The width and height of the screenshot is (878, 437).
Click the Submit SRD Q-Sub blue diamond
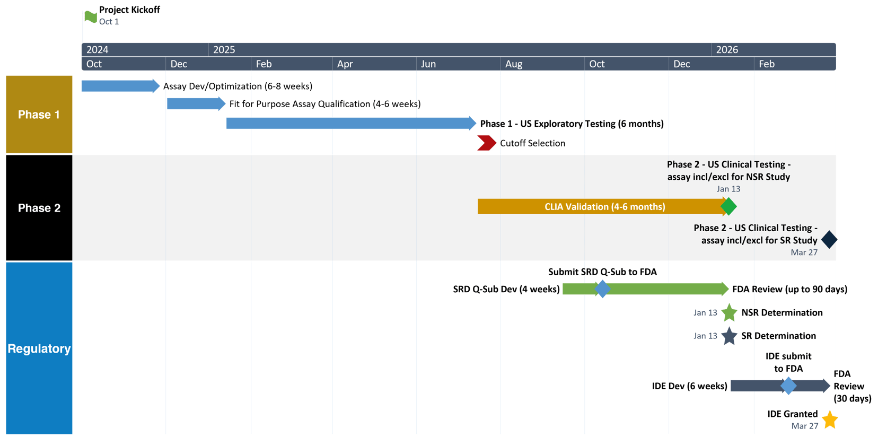tap(602, 289)
